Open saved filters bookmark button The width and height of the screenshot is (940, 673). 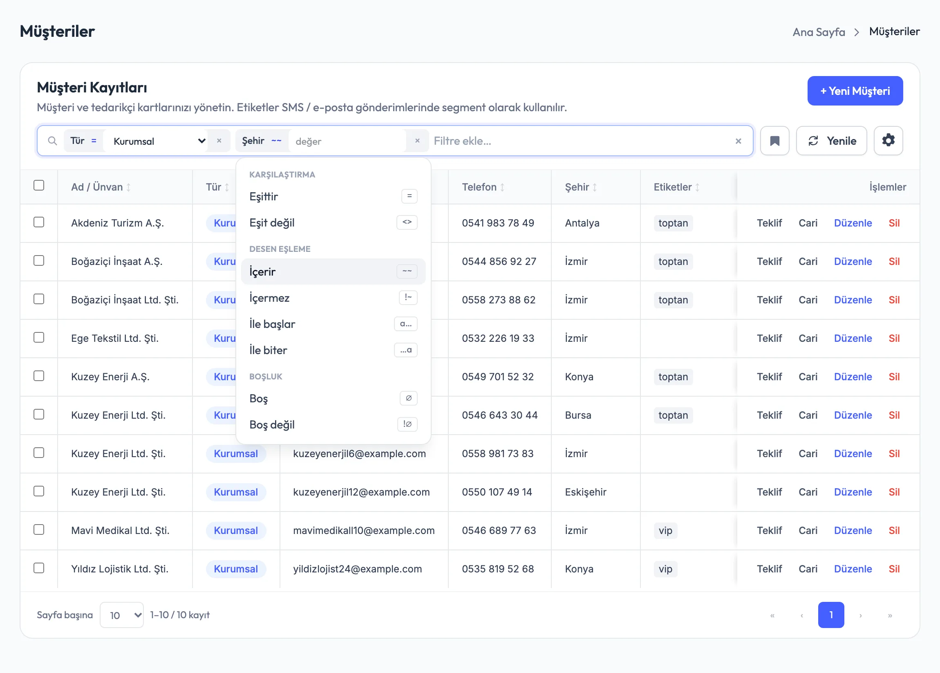coord(775,141)
